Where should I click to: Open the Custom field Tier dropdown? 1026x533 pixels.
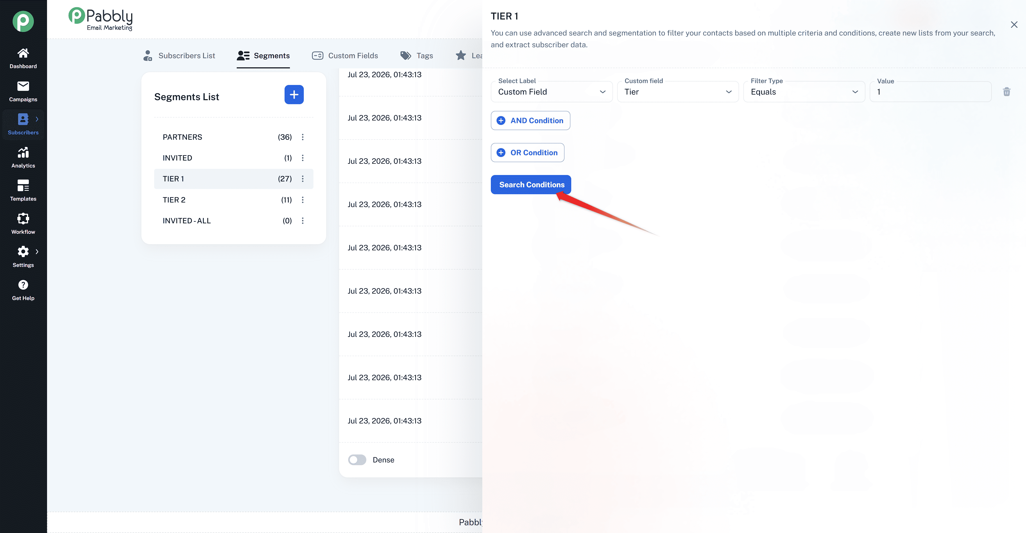coord(678,92)
